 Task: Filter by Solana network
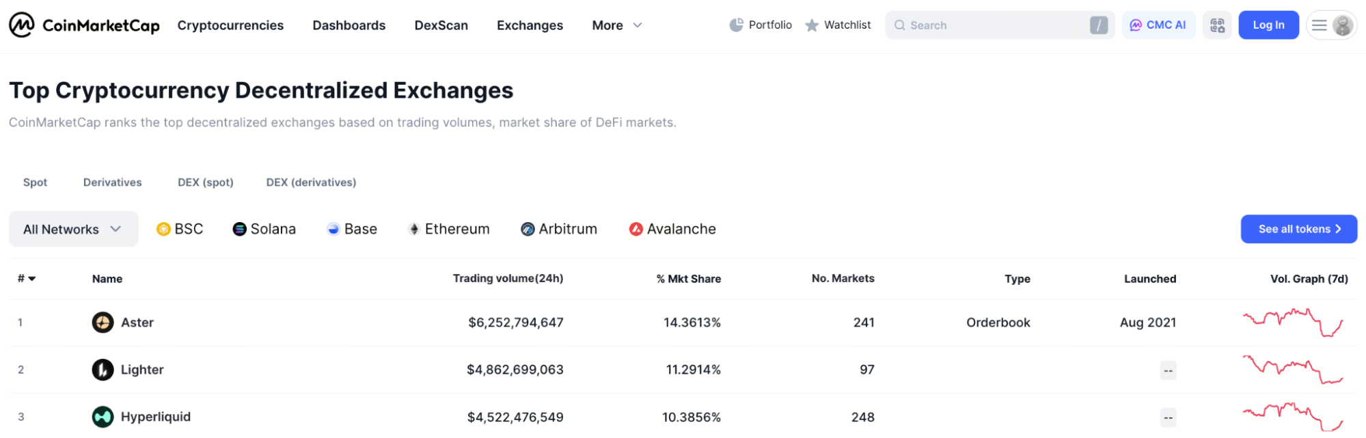pos(264,229)
